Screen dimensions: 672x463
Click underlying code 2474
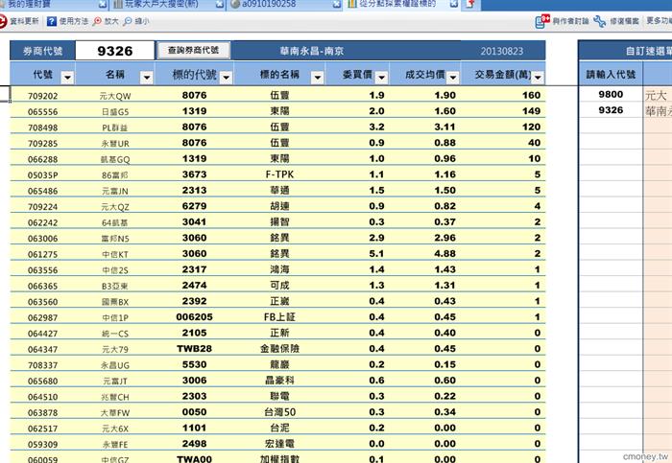(194, 286)
